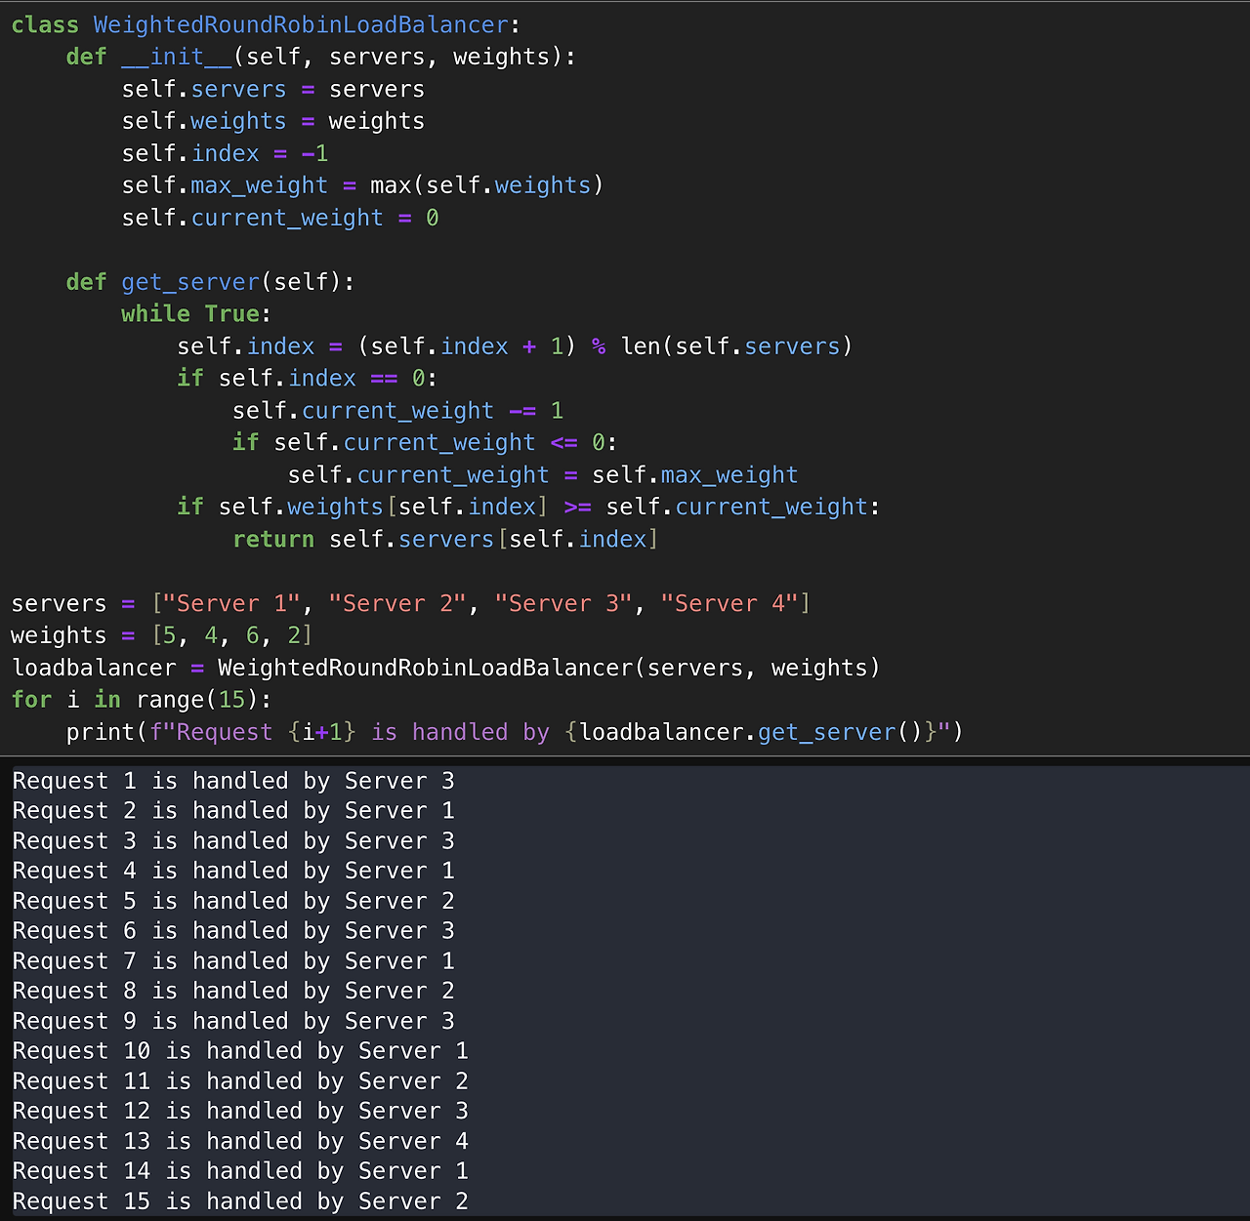Click output 'Request 6 is handled by Server 3'
This screenshot has width=1250, height=1221.
pyautogui.click(x=233, y=931)
